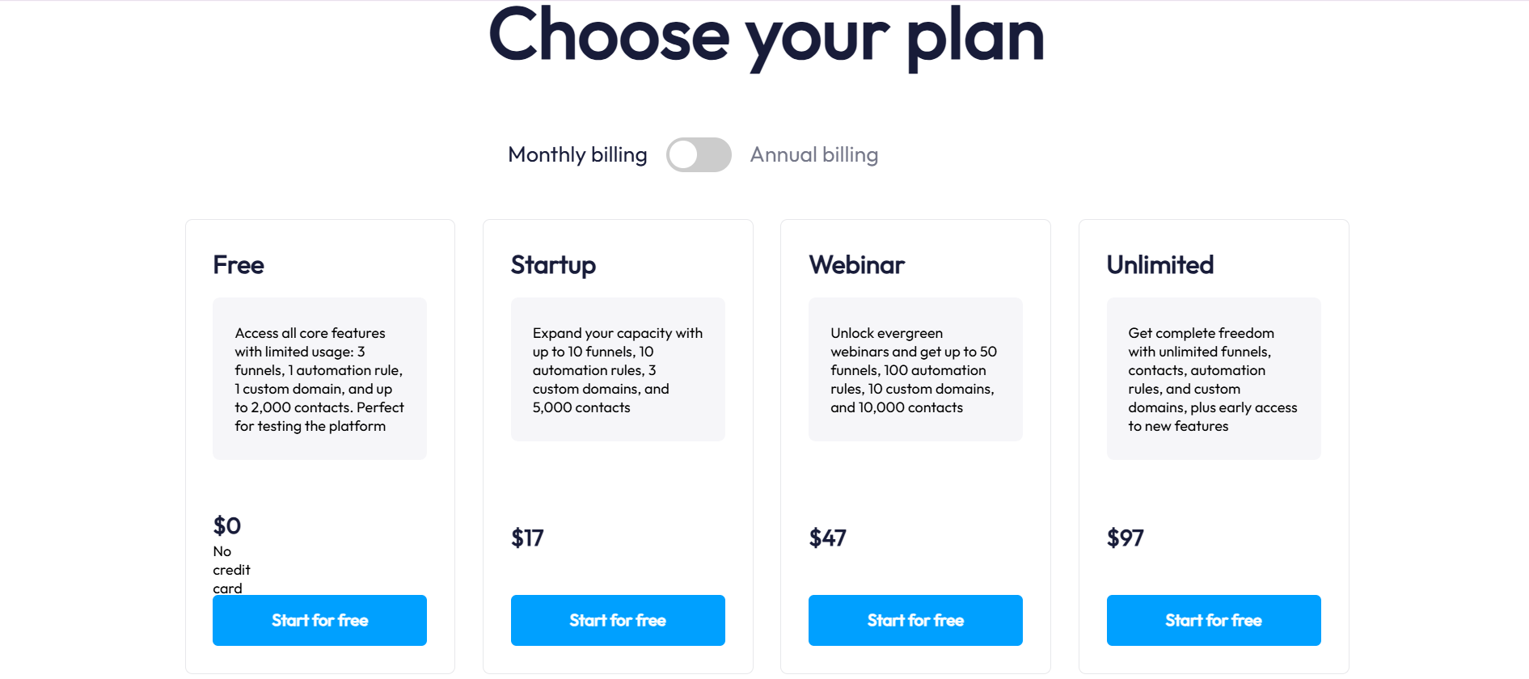Click the Monthly billing label
1529x679 pixels.
click(x=577, y=154)
